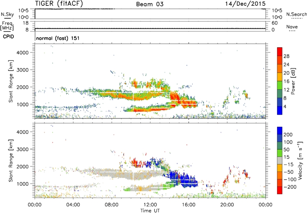The height and width of the screenshot is (213, 307).
Task: Click the "60" Nave axis tick
Action: [x=274, y=23]
